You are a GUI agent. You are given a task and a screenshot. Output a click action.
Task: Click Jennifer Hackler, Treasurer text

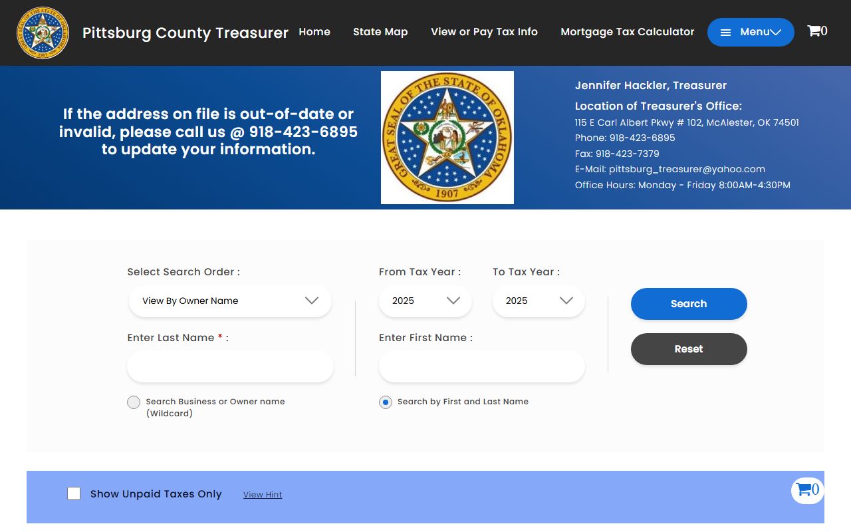pos(651,85)
